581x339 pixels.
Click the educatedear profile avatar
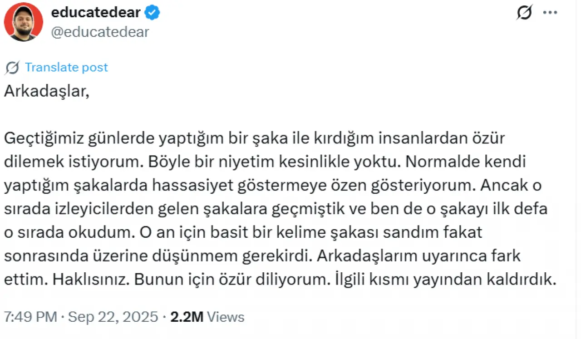coord(24,21)
